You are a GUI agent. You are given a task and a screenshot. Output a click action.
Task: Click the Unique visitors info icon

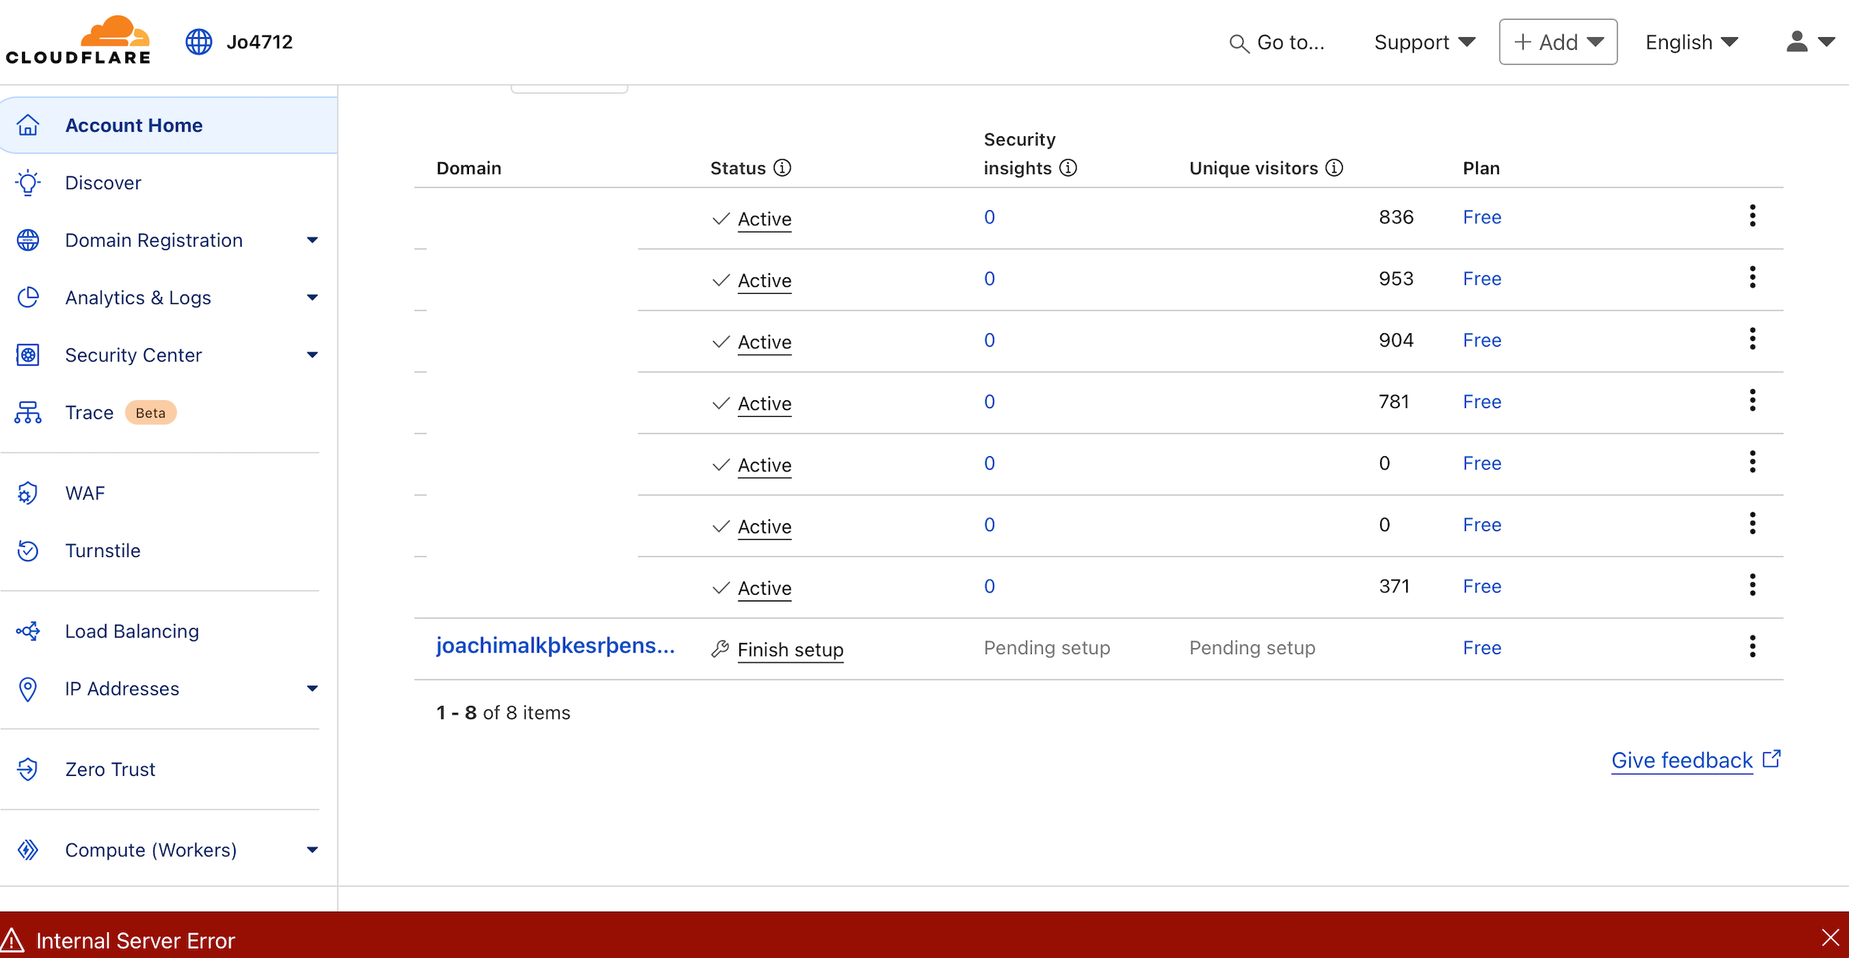1334,168
